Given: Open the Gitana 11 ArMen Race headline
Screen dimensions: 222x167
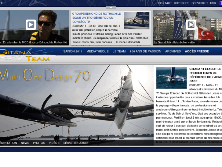Looking at the screenshot, I should [x=206, y=75].
